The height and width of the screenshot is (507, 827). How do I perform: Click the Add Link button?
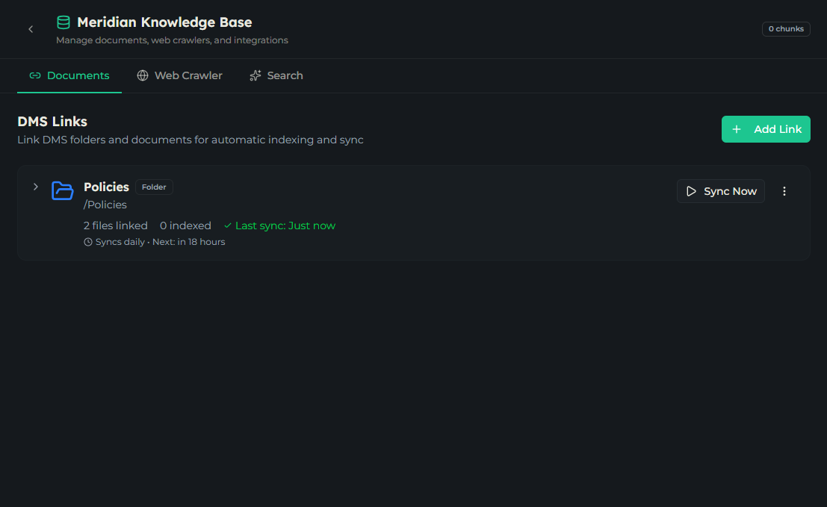coord(765,129)
